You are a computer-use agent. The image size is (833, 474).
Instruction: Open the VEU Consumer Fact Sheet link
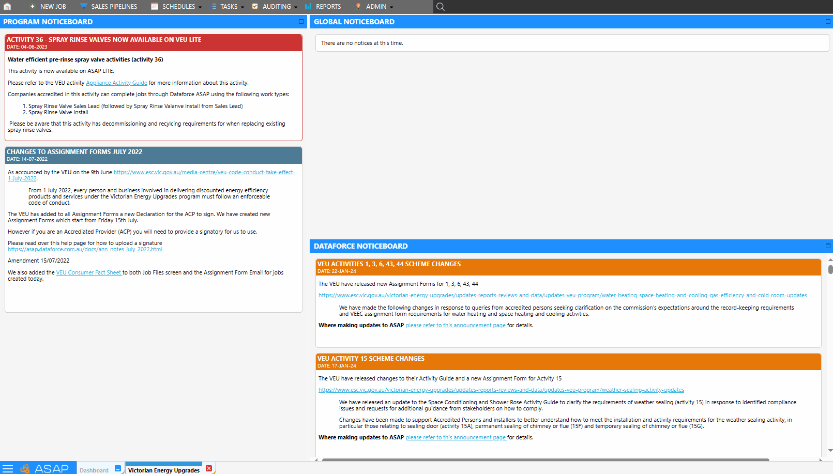pyautogui.click(x=88, y=272)
